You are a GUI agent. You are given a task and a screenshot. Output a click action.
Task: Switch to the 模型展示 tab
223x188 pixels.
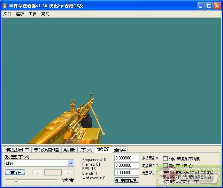tap(17, 150)
